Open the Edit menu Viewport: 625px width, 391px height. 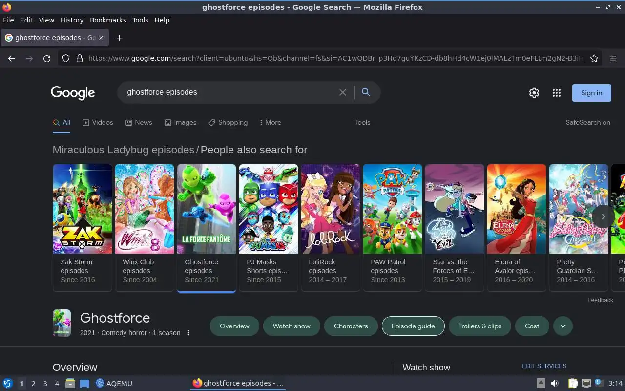[x=26, y=20]
